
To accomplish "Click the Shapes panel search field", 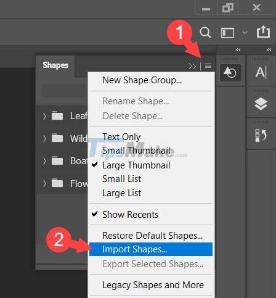I will [64, 91].
